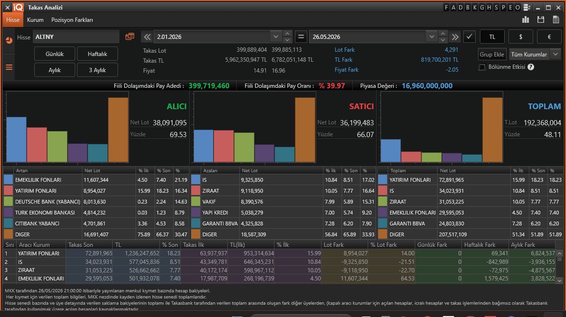Select the Aylık period button
The height and width of the screenshot is (317, 566).
(x=55, y=70)
